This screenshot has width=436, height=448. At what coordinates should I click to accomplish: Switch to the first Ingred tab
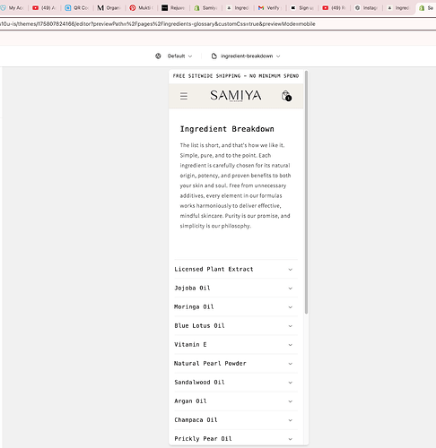(238, 8)
